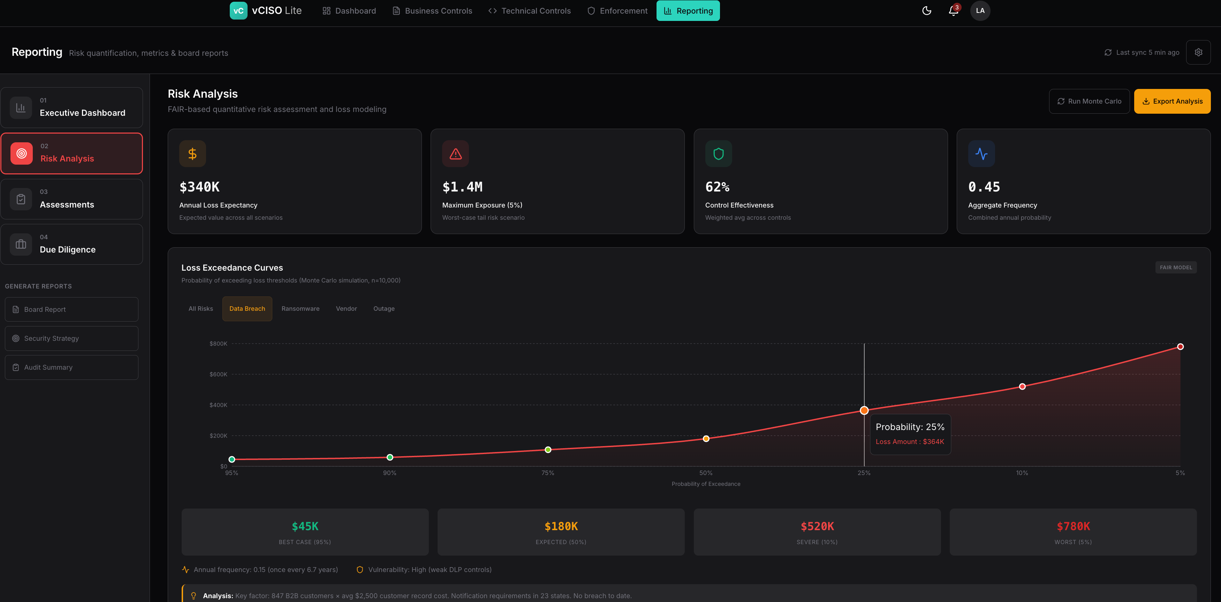Click the 10% data point on curve
The height and width of the screenshot is (602, 1221).
1022,386
